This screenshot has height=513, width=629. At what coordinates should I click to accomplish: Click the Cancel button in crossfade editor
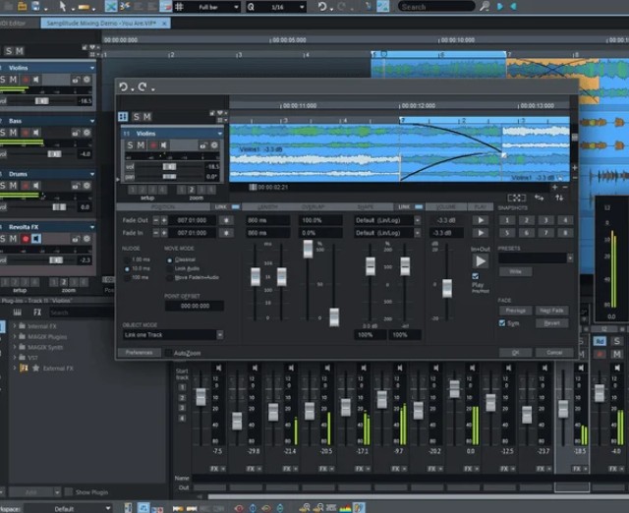point(553,352)
